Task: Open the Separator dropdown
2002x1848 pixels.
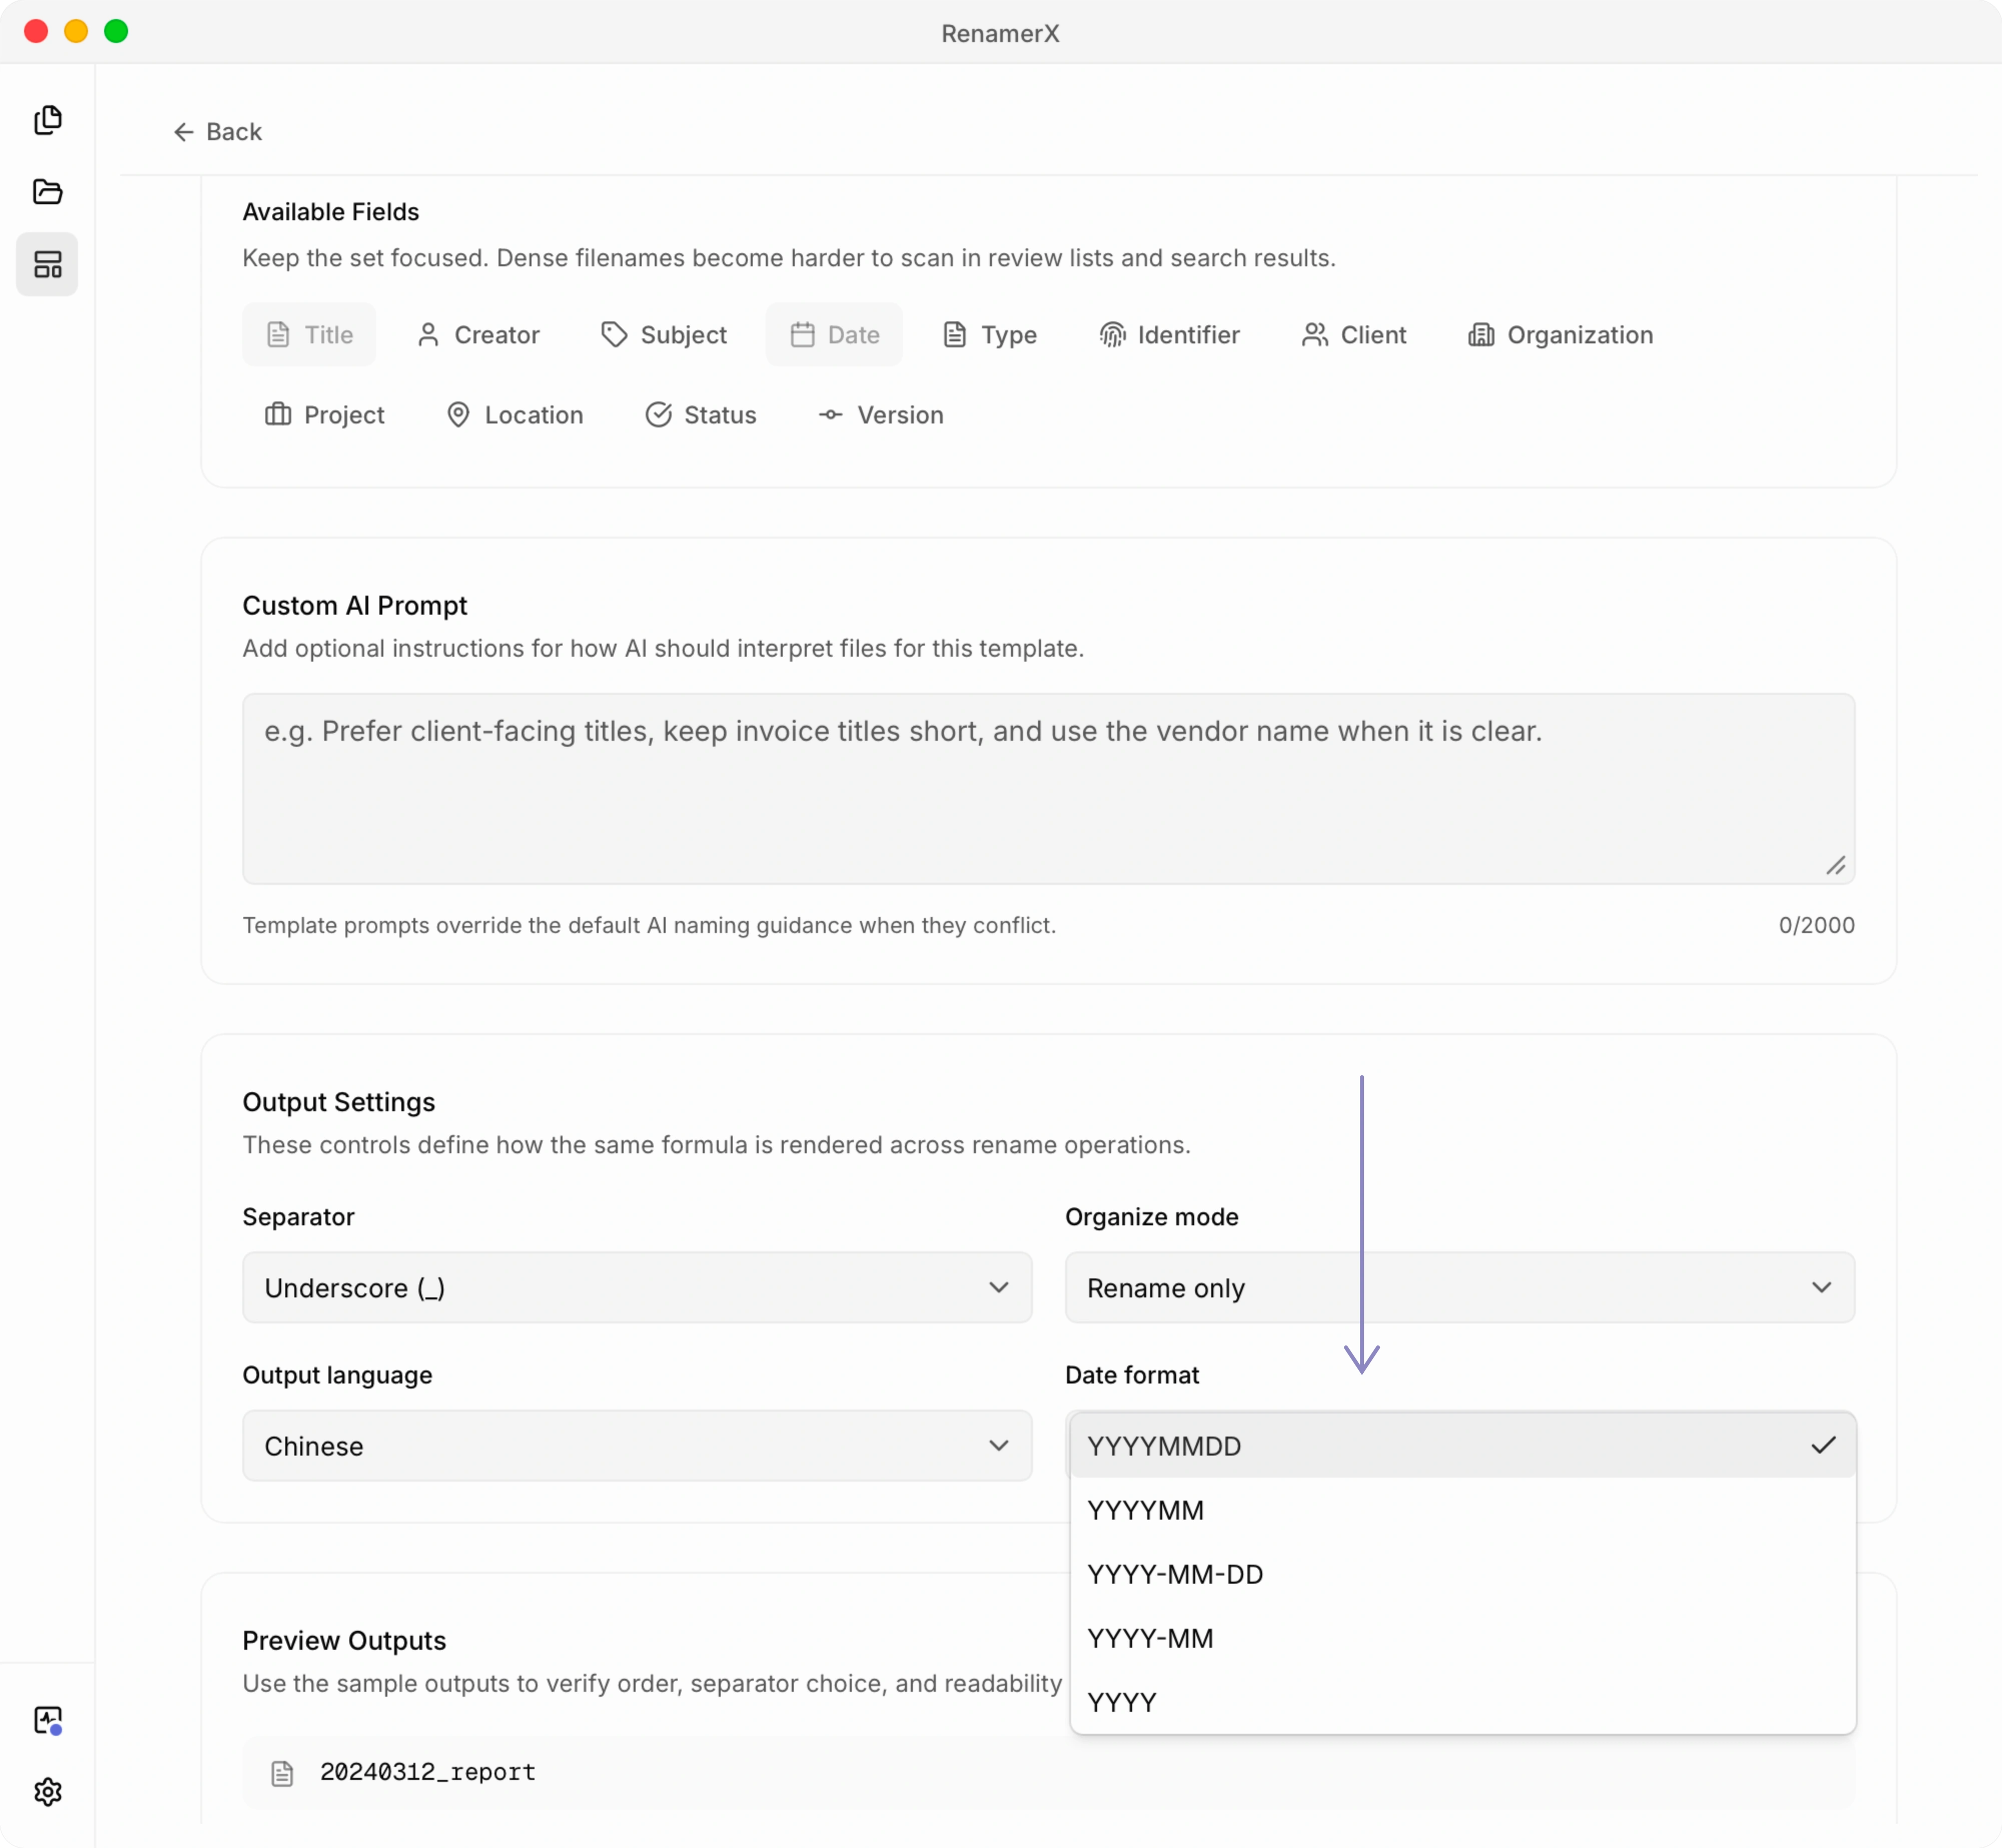Action: coord(637,1287)
